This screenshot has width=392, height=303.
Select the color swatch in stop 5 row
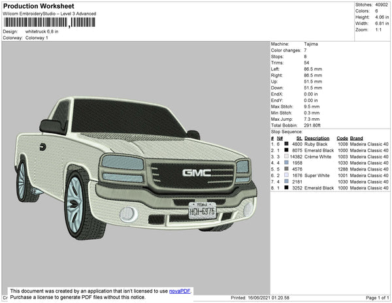pos(287,169)
